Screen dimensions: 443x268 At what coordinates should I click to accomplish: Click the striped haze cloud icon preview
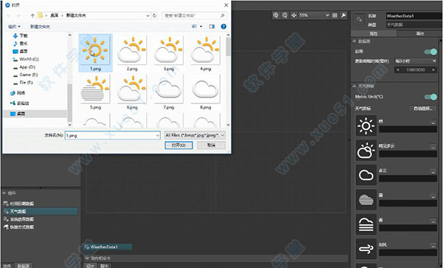point(366,199)
